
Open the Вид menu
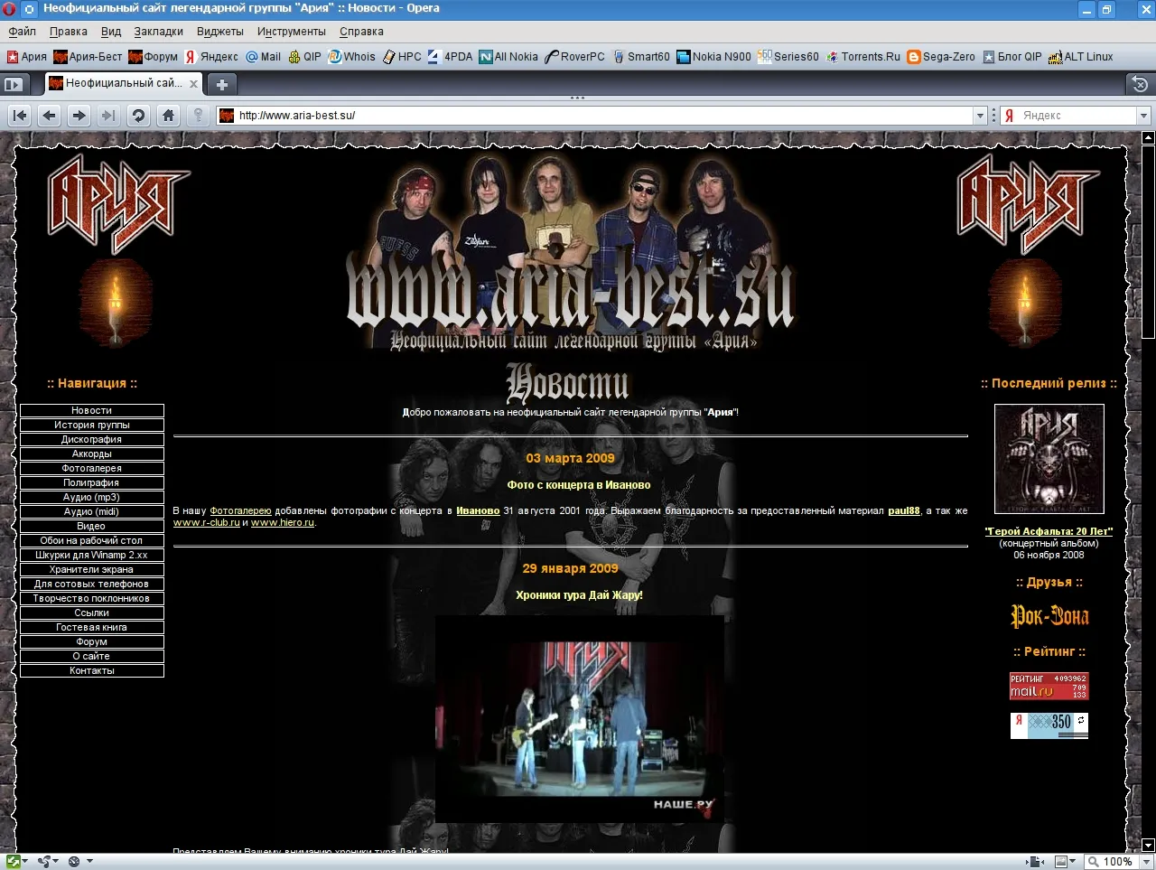[x=111, y=32]
